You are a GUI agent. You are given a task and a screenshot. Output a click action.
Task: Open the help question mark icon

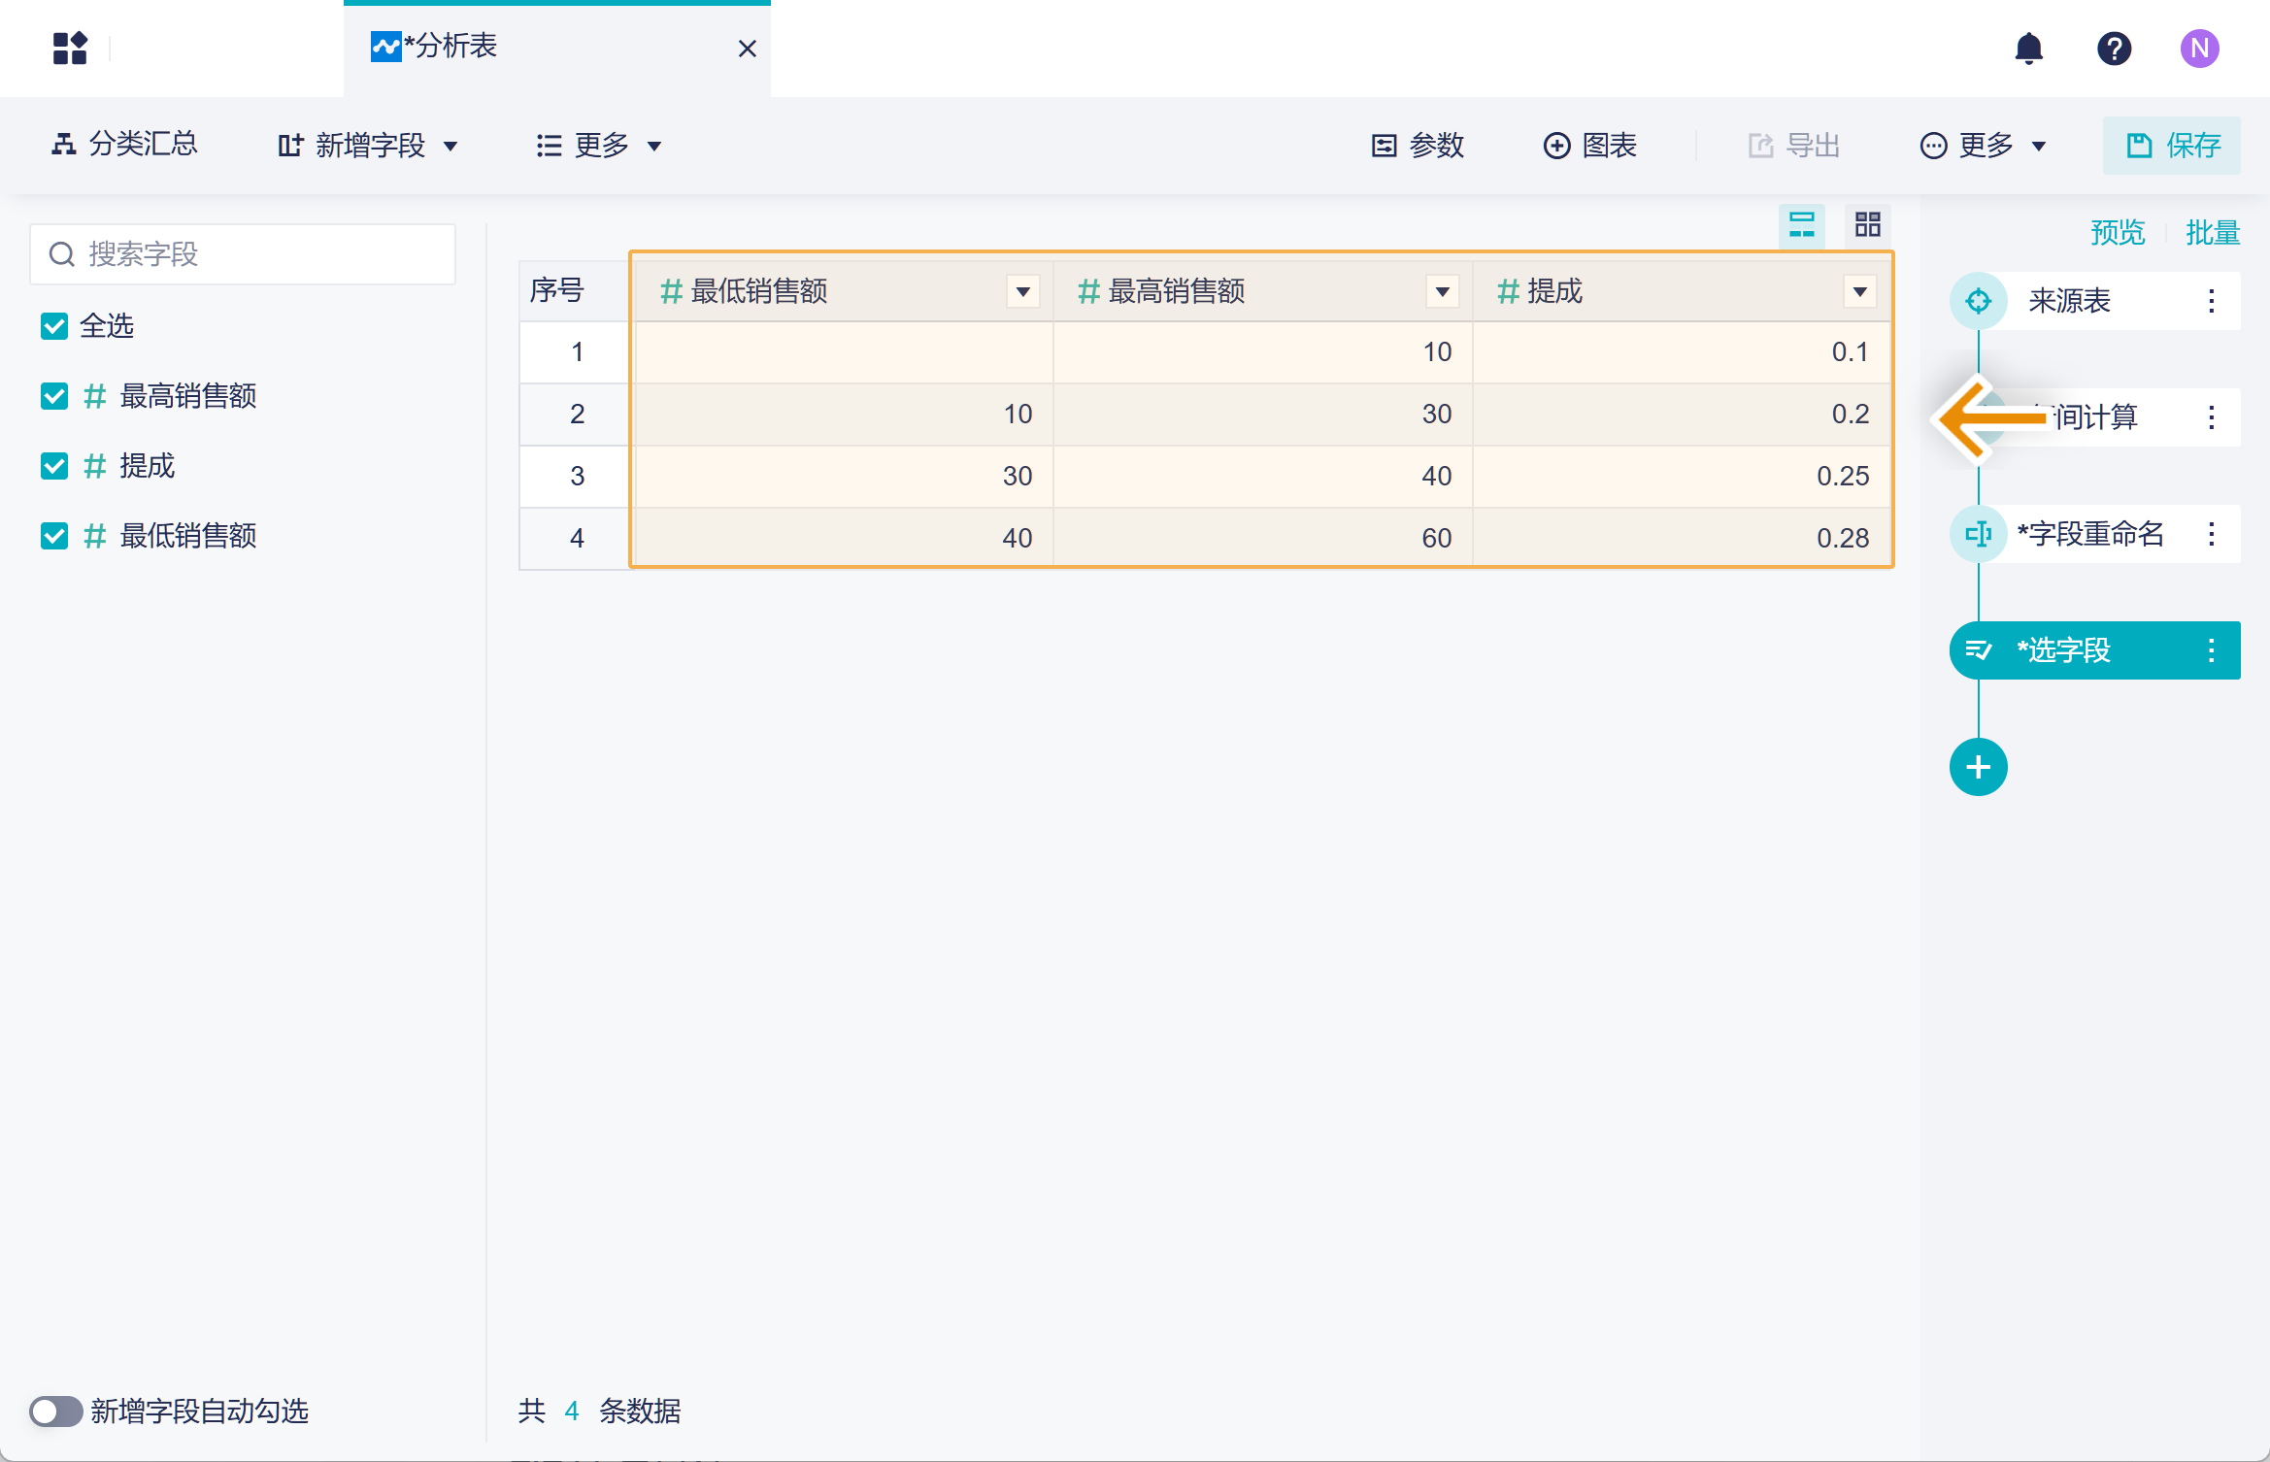coord(2114,49)
